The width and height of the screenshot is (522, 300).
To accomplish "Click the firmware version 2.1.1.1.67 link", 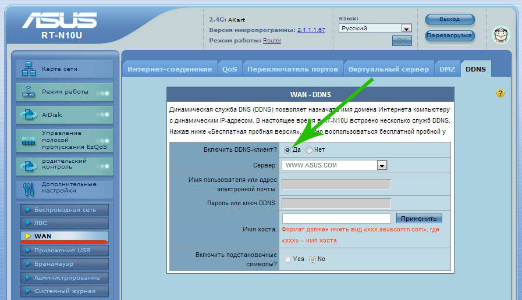I will click(311, 30).
